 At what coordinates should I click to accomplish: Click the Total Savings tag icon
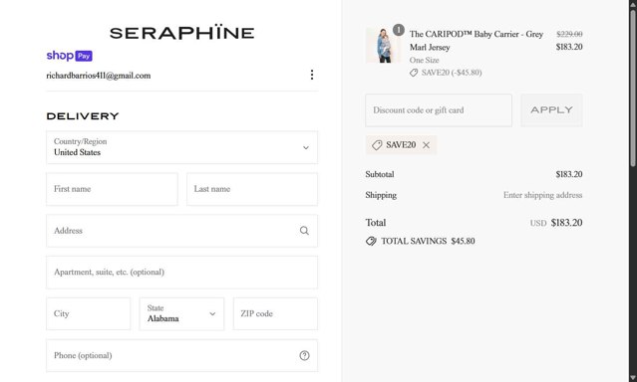(371, 242)
